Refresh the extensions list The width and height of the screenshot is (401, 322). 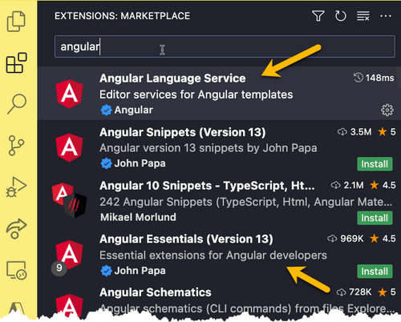click(x=341, y=16)
